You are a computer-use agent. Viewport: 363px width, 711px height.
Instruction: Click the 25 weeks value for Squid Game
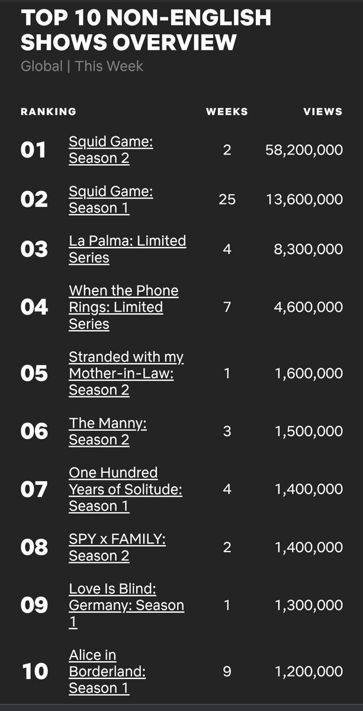[x=227, y=200]
